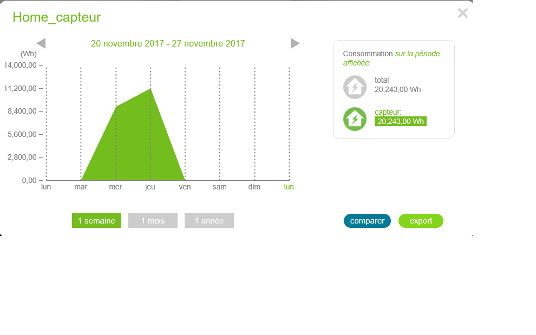The width and height of the screenshot is (536, 335).
Task: Click the jeu peak point on chart
Action: point(151,89)
